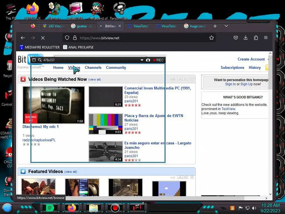Close the Videos Being Watched Now module
Viewport: 285px width, 214px height.
click(192, 79)
